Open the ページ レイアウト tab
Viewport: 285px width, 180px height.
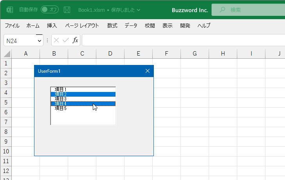point(82,25)
